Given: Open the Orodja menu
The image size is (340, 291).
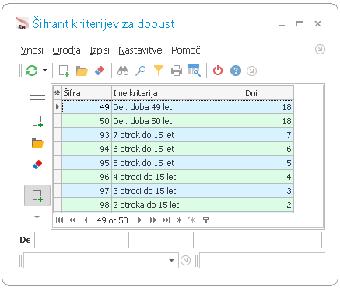Looking at the screenshot, I should [x=66, y=50].
